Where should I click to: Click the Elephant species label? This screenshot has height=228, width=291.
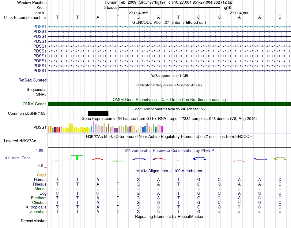(x=39, y=198)
